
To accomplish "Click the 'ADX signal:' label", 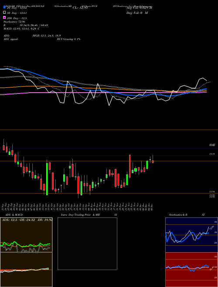I will click(11, 39).
